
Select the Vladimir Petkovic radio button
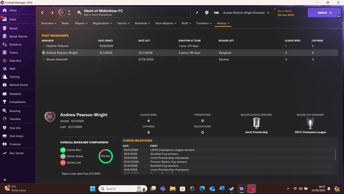pos(44,46)
